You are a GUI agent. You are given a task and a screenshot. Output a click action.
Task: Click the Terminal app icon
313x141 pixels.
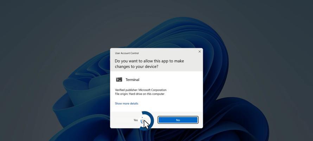point(119,80)
